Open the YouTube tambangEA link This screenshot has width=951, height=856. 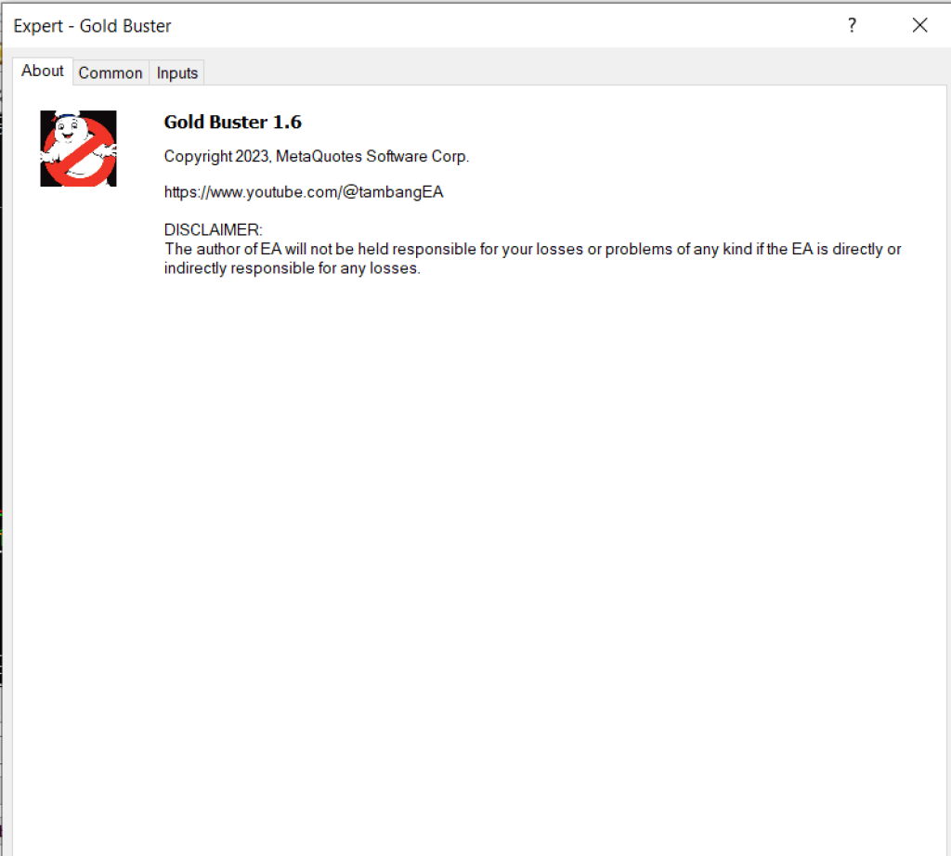[303, 192]
